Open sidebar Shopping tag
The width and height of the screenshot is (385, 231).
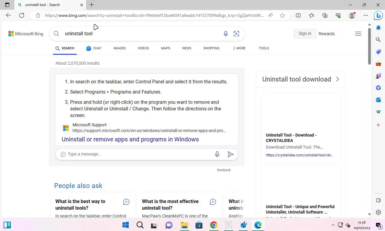378,52
